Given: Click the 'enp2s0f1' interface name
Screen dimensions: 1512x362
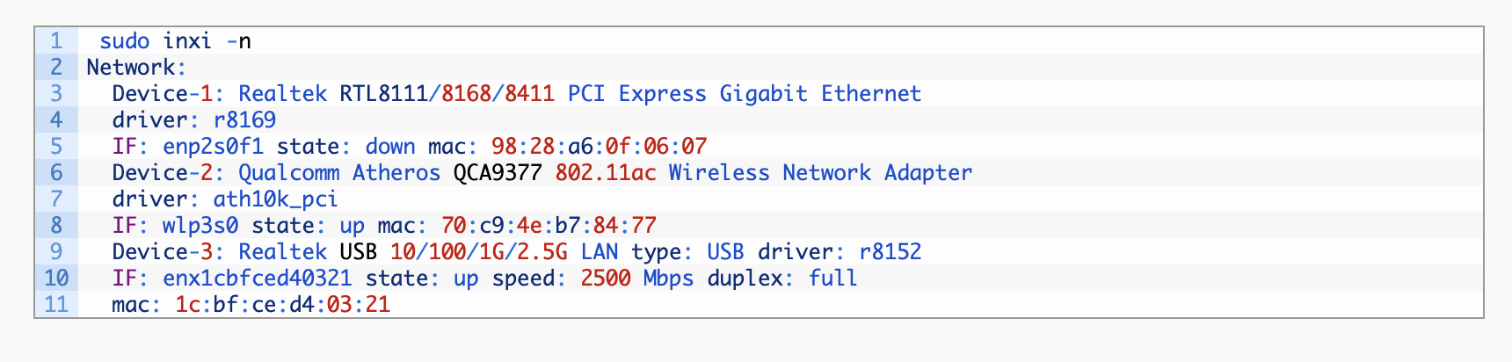Looking at the screenshot, I should coord(213,147).
